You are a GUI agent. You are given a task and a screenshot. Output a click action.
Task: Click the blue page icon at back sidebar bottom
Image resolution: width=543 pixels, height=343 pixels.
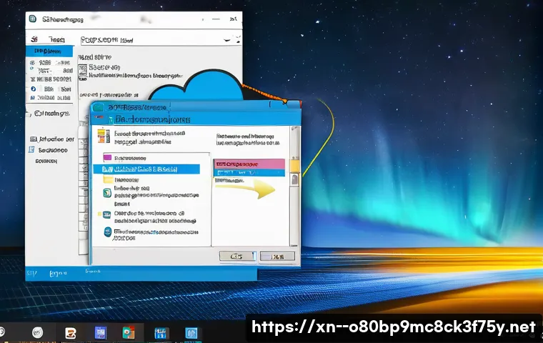coord(31,149)
